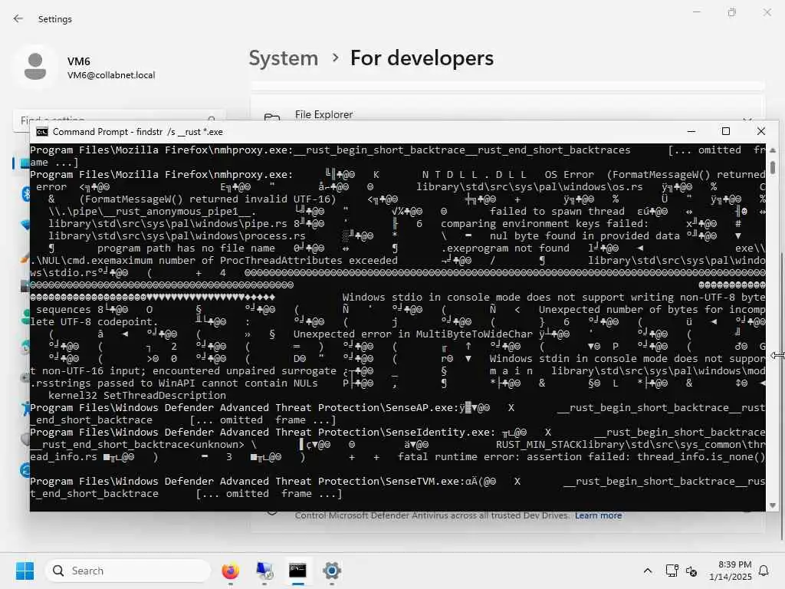
Task: Open the Windows Start menu
Action: pyautogui.click(x=25, y=571)
